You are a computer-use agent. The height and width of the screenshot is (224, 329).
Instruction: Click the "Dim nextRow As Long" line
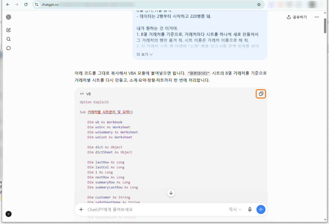[106, 177]
